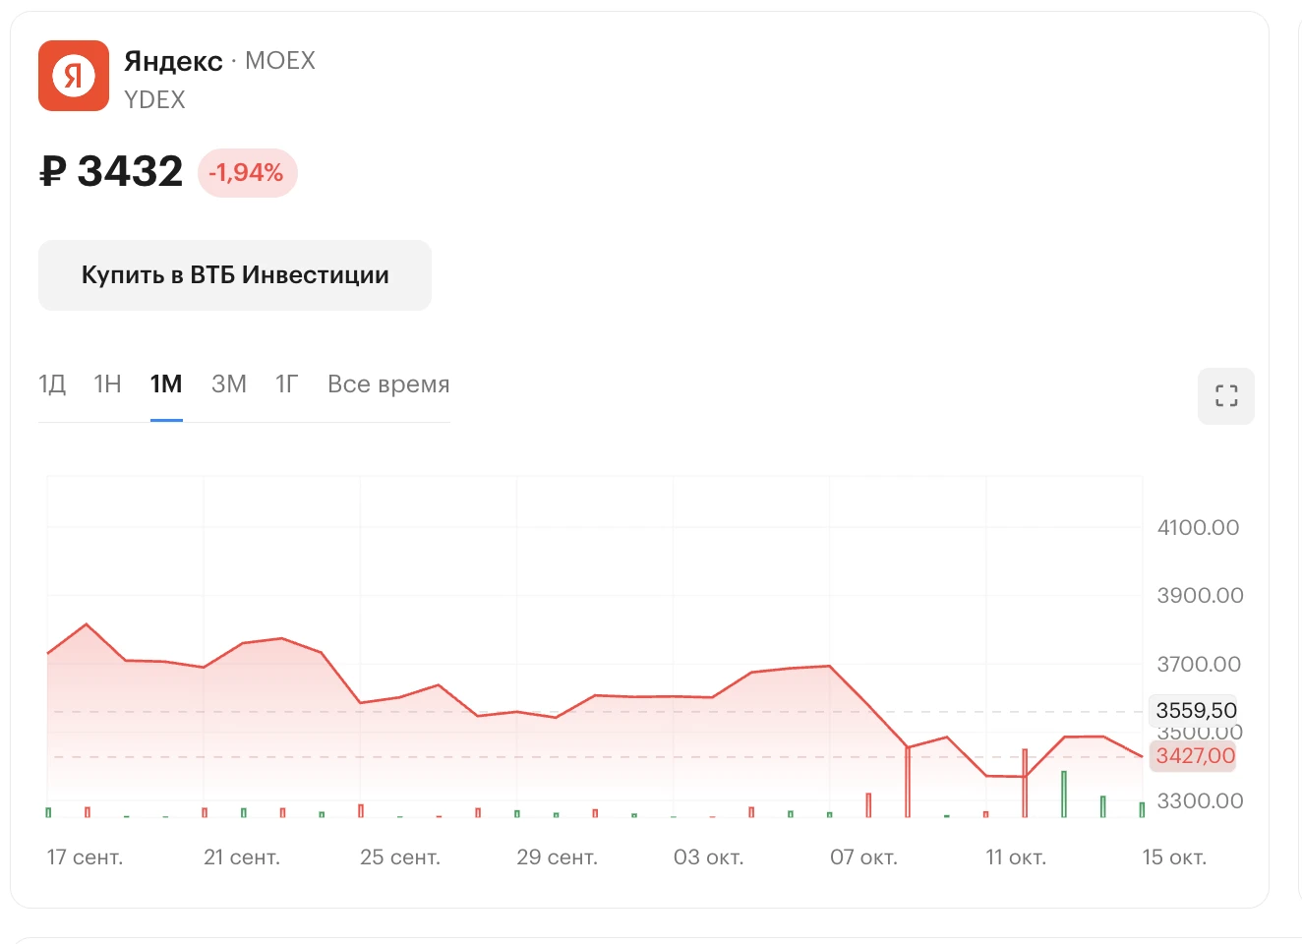Click the 3900.00 axis value
This screenshot has height=944, width=1302.
(1200, 596)
